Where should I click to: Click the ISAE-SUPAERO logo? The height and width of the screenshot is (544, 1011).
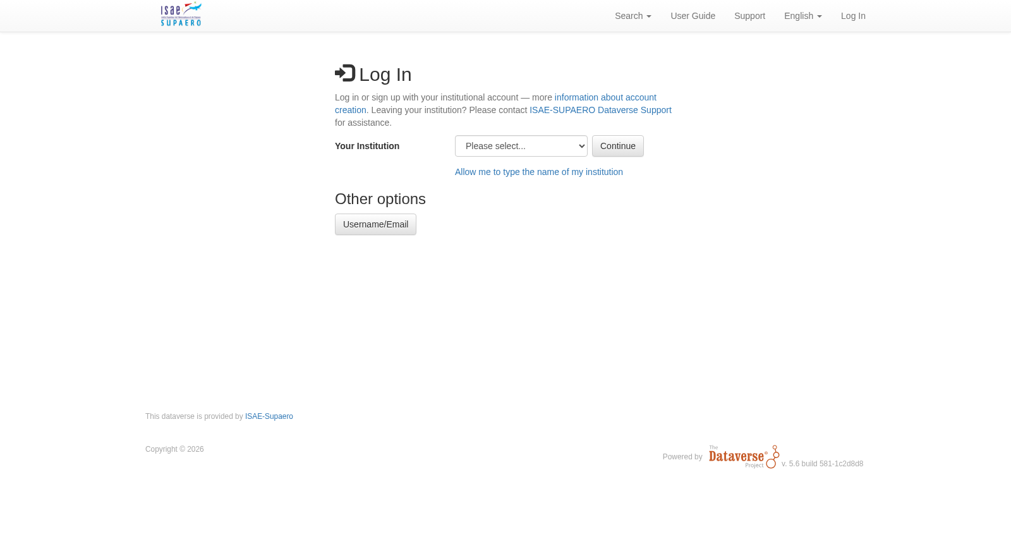tap(181, 15)
